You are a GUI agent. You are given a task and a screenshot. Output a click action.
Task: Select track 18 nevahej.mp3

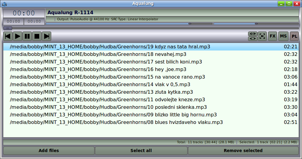[x=151, y=54]
